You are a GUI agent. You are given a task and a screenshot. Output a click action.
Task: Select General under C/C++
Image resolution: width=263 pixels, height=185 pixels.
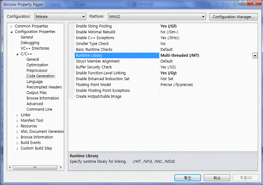point(32,60)
